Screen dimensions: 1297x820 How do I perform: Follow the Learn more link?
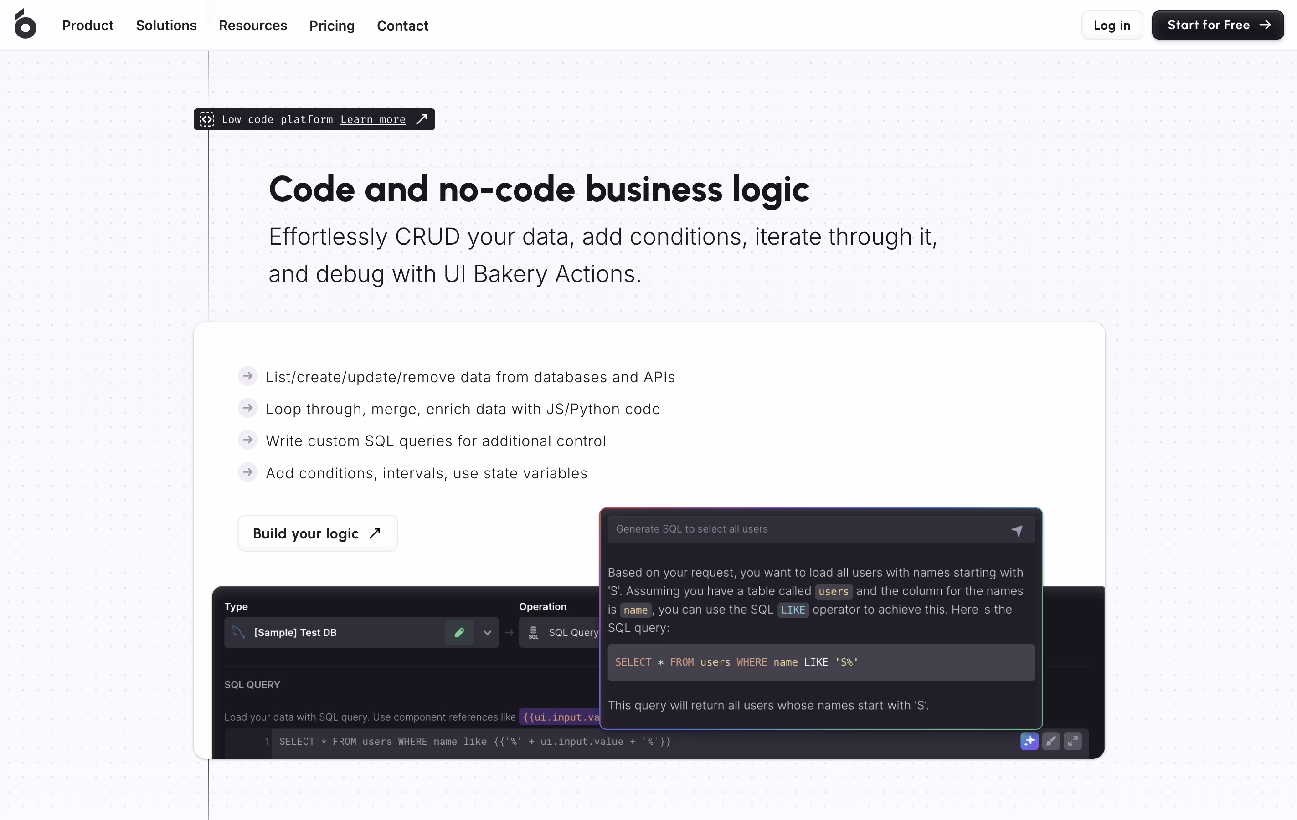(x=373, y=119)
